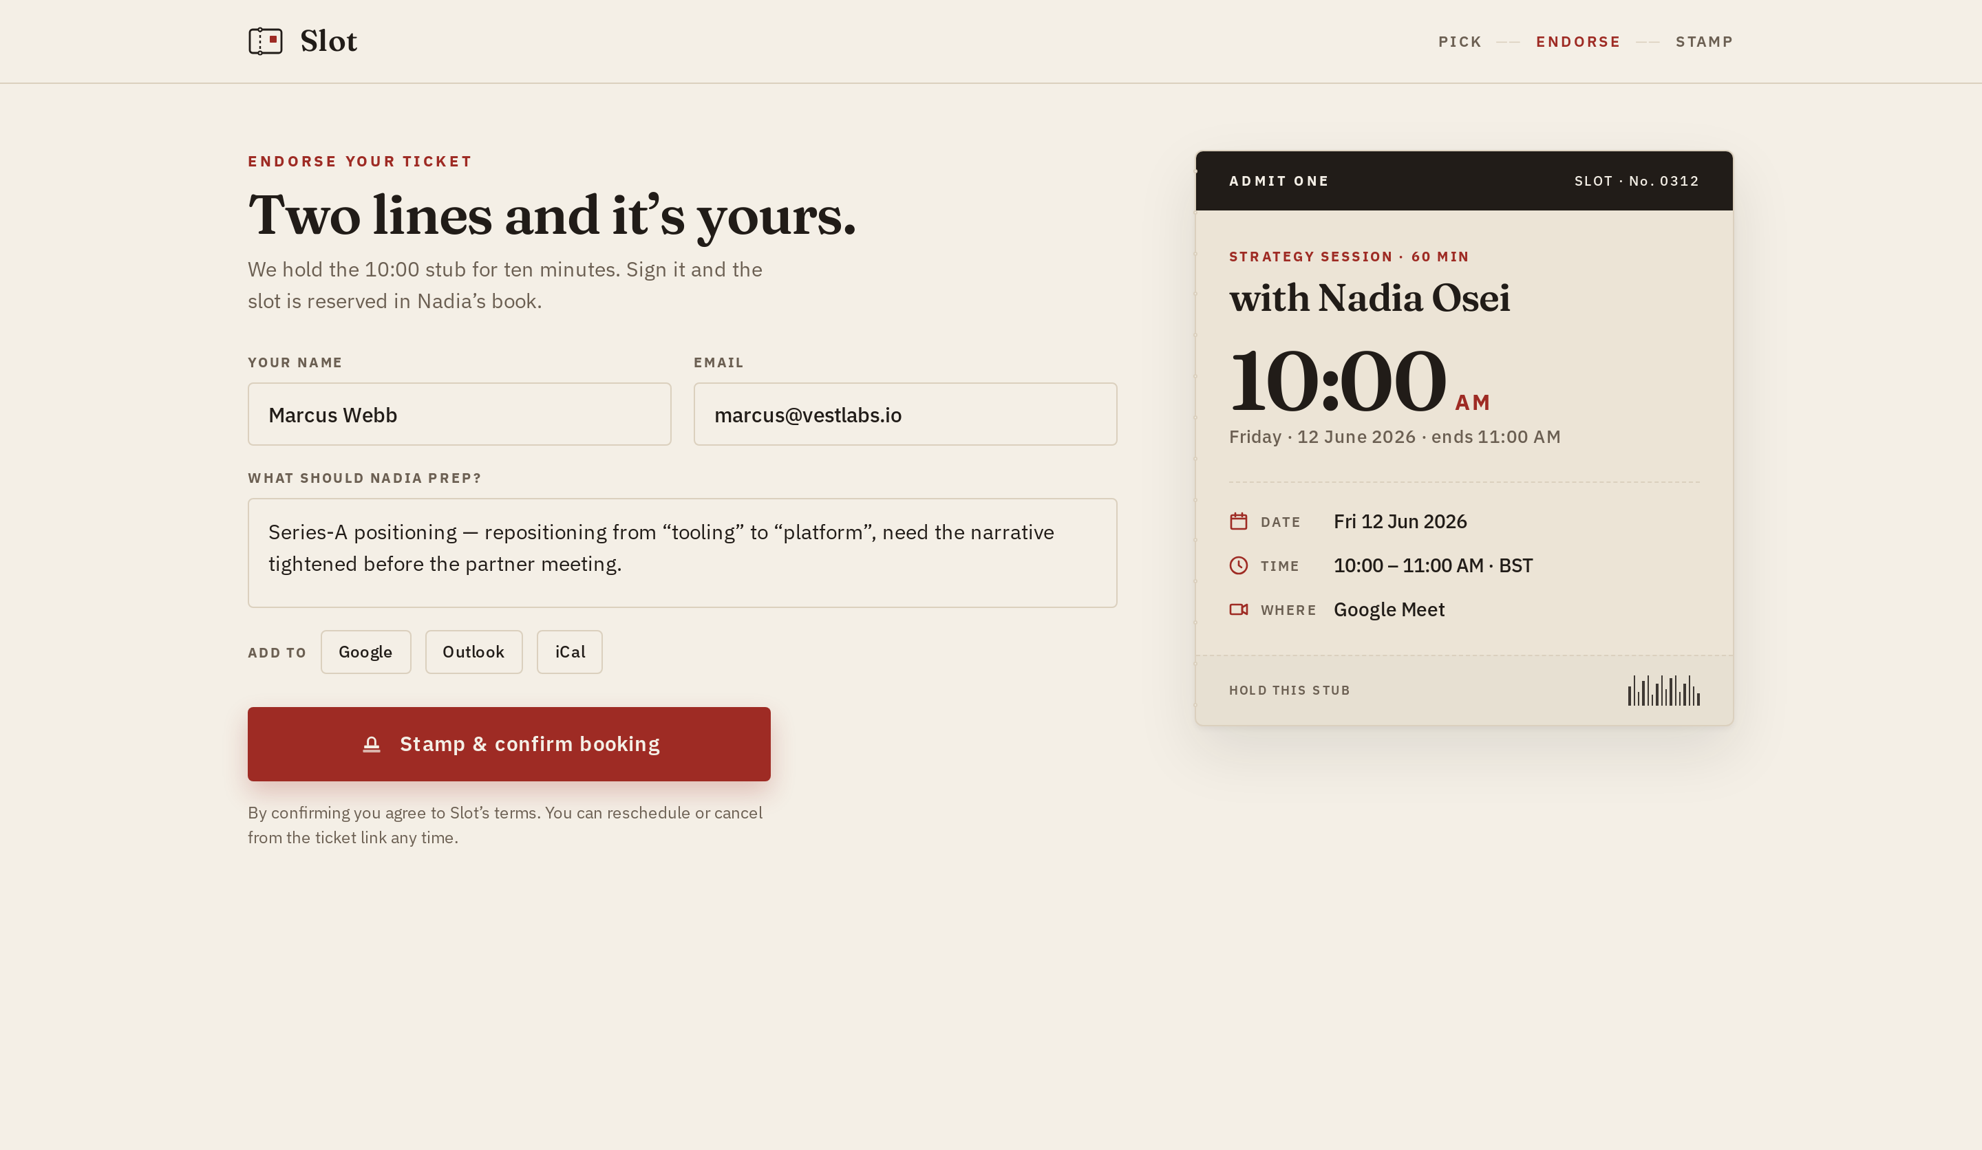
Task: Click the "SLOT · No. 0312" number
Action: pos(1637,181)
